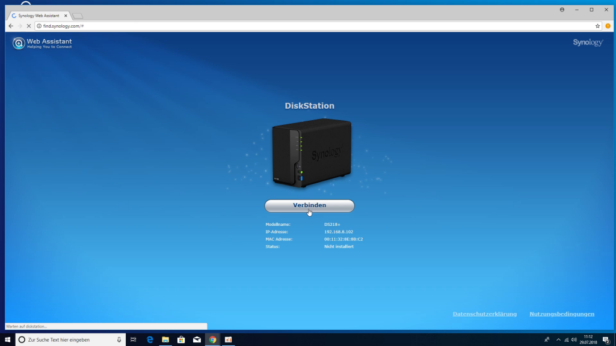Image resolution: width=616 pixels, height=346 pixels.
Task: Click the Synology logo in the top right
Action: 587,42
